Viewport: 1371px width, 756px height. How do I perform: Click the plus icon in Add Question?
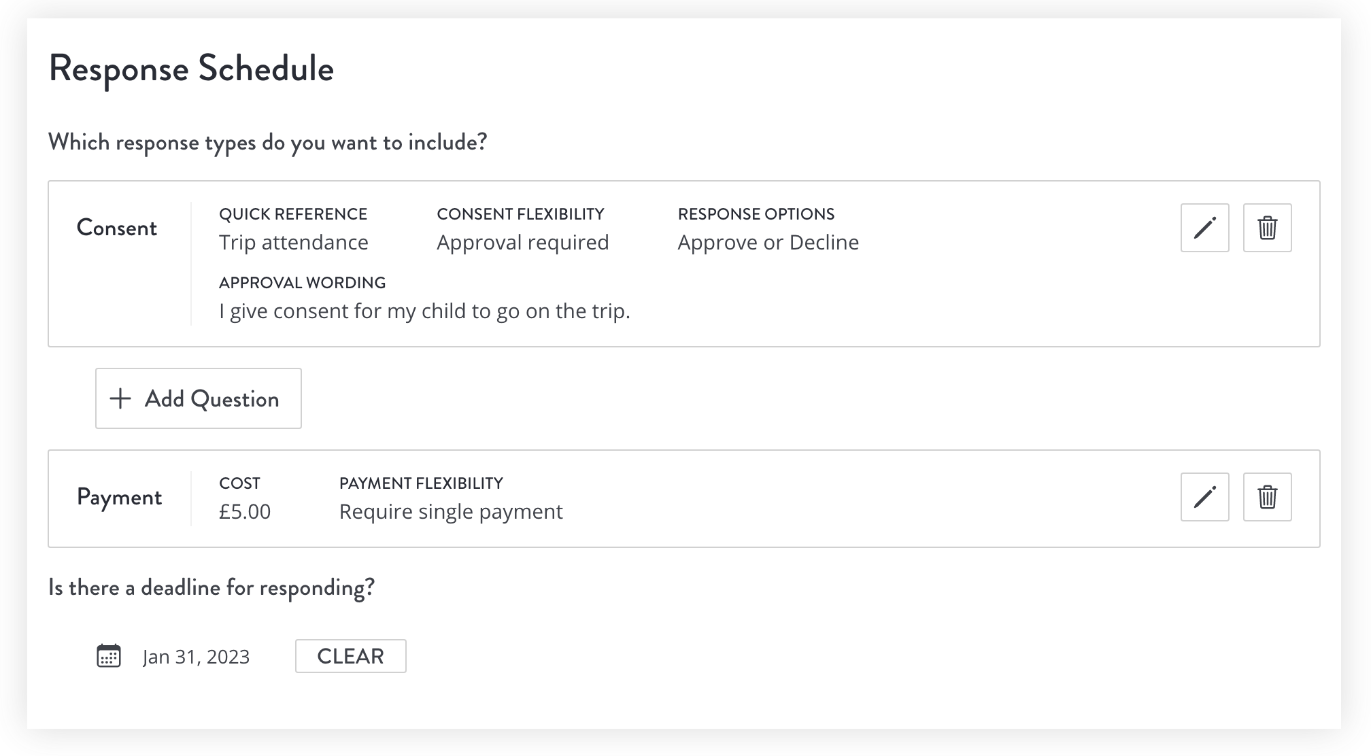click(x=120, y=398)
